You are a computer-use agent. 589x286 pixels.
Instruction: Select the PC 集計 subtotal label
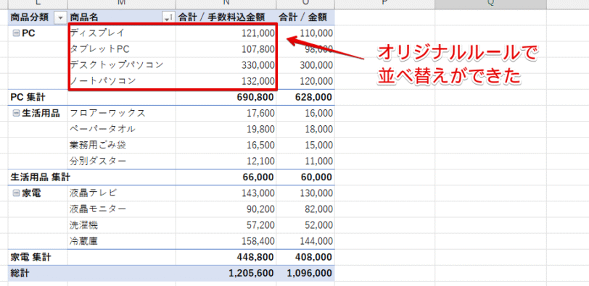tap(28, 98)
